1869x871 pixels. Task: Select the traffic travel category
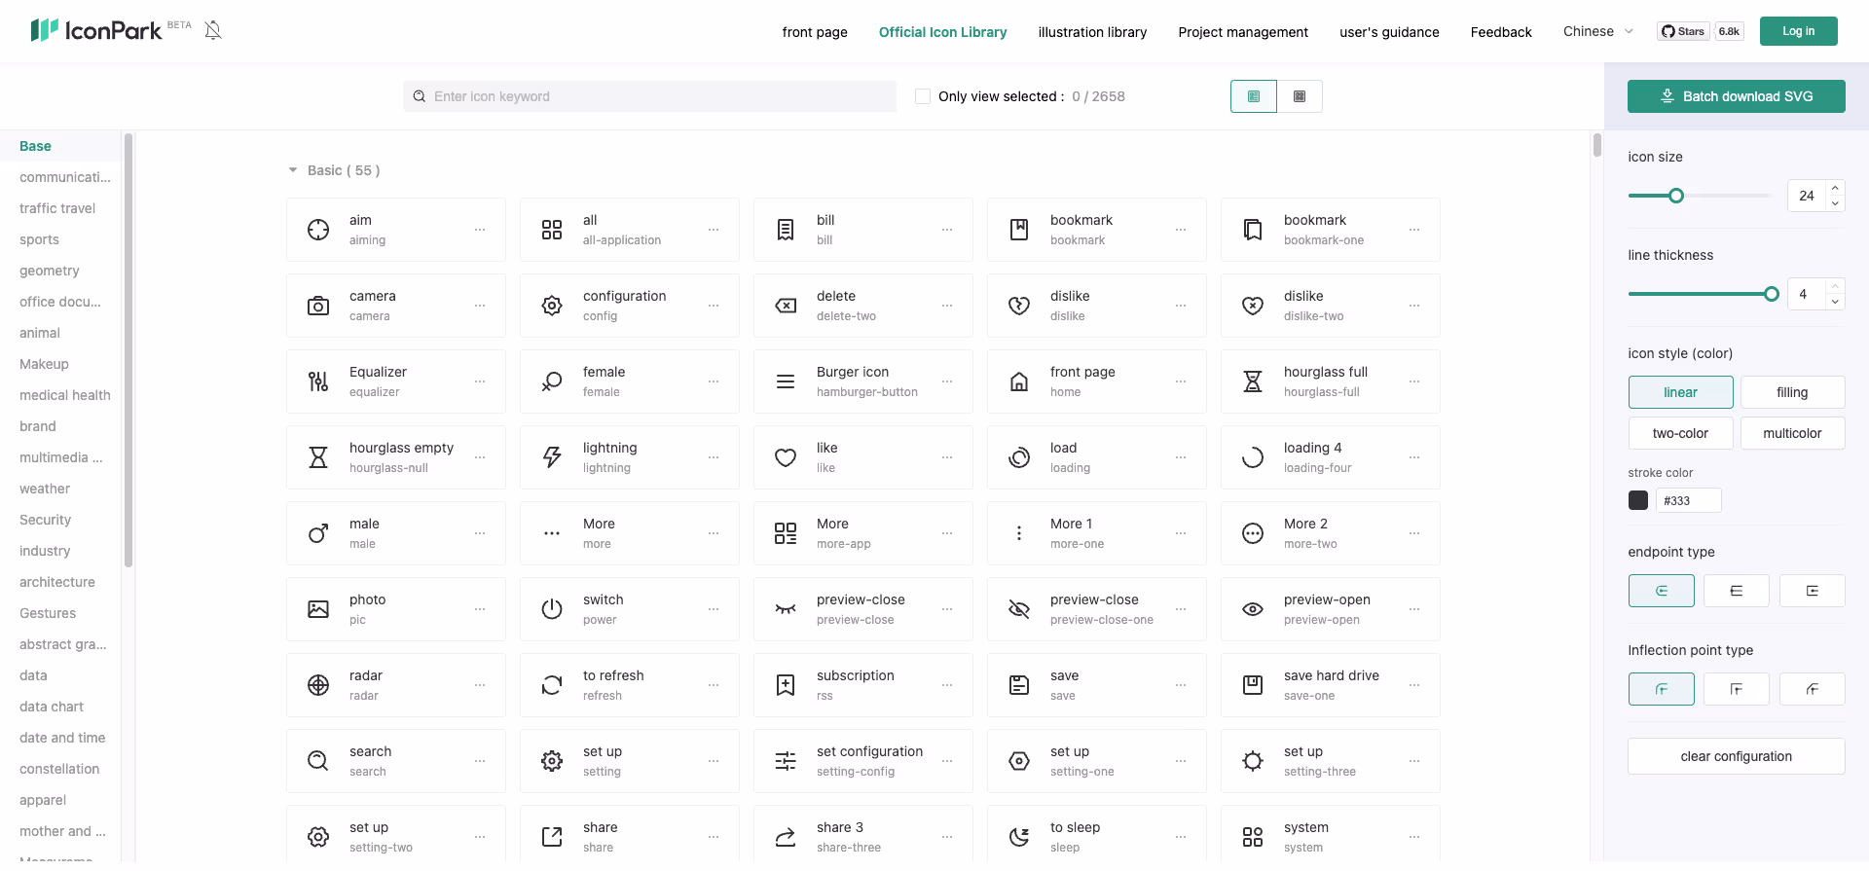pos(57,208)
